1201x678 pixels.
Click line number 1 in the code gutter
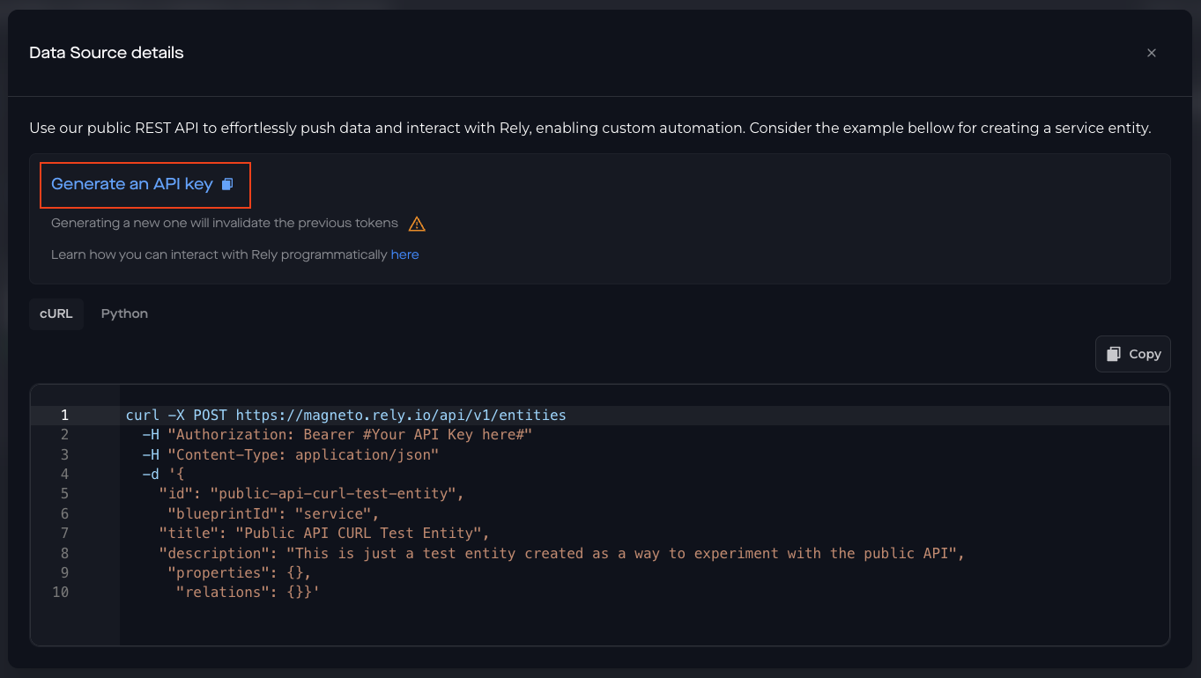click(x=64, y=415)
